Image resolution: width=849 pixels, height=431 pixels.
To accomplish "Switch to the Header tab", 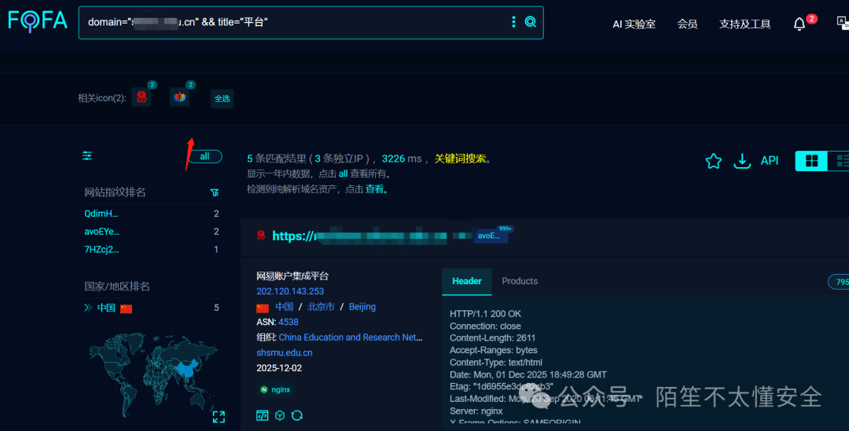I will 467,281.
